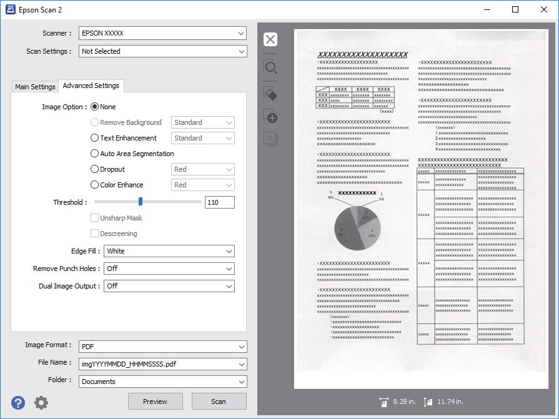Open the Remove Punch Holes dropdown

(x=169, y=269)
